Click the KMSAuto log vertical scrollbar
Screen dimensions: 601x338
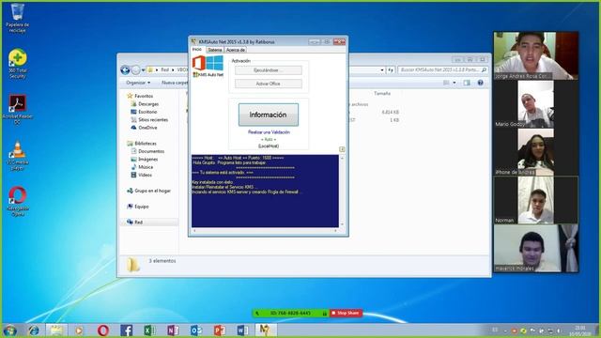point(342,191)
